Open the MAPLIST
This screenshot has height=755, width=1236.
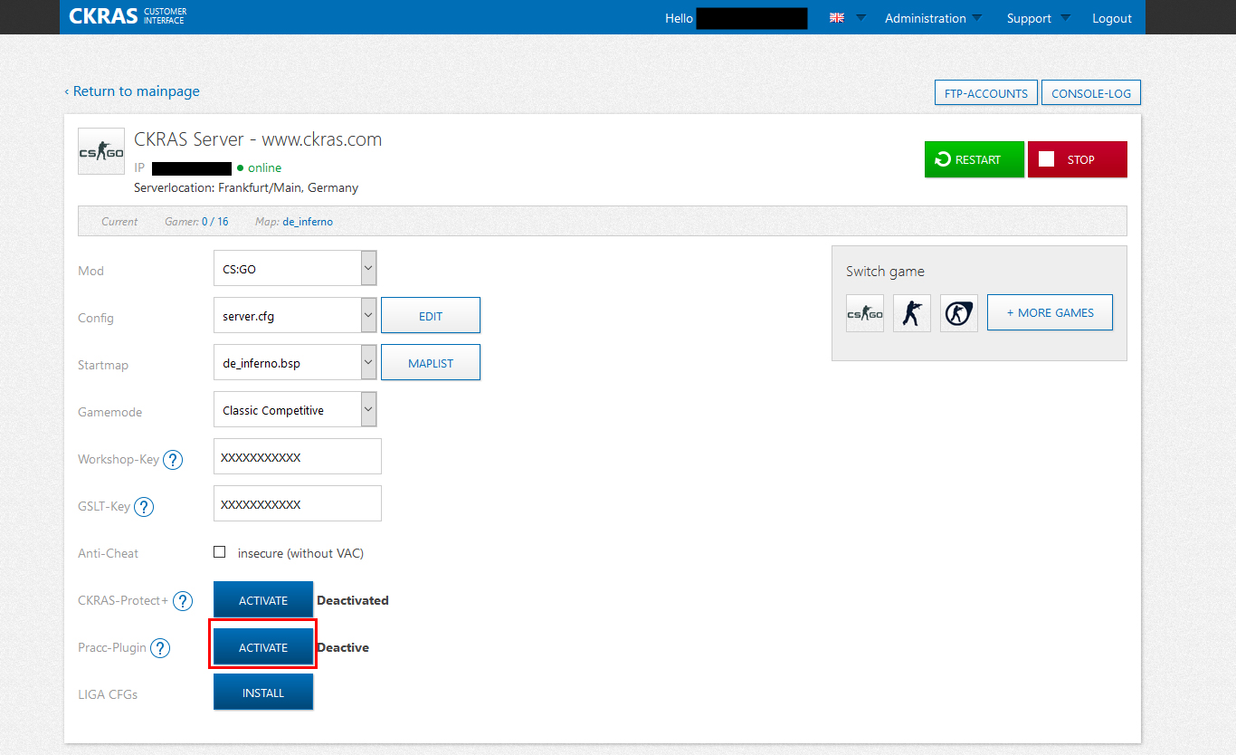(x=431, y=362)
